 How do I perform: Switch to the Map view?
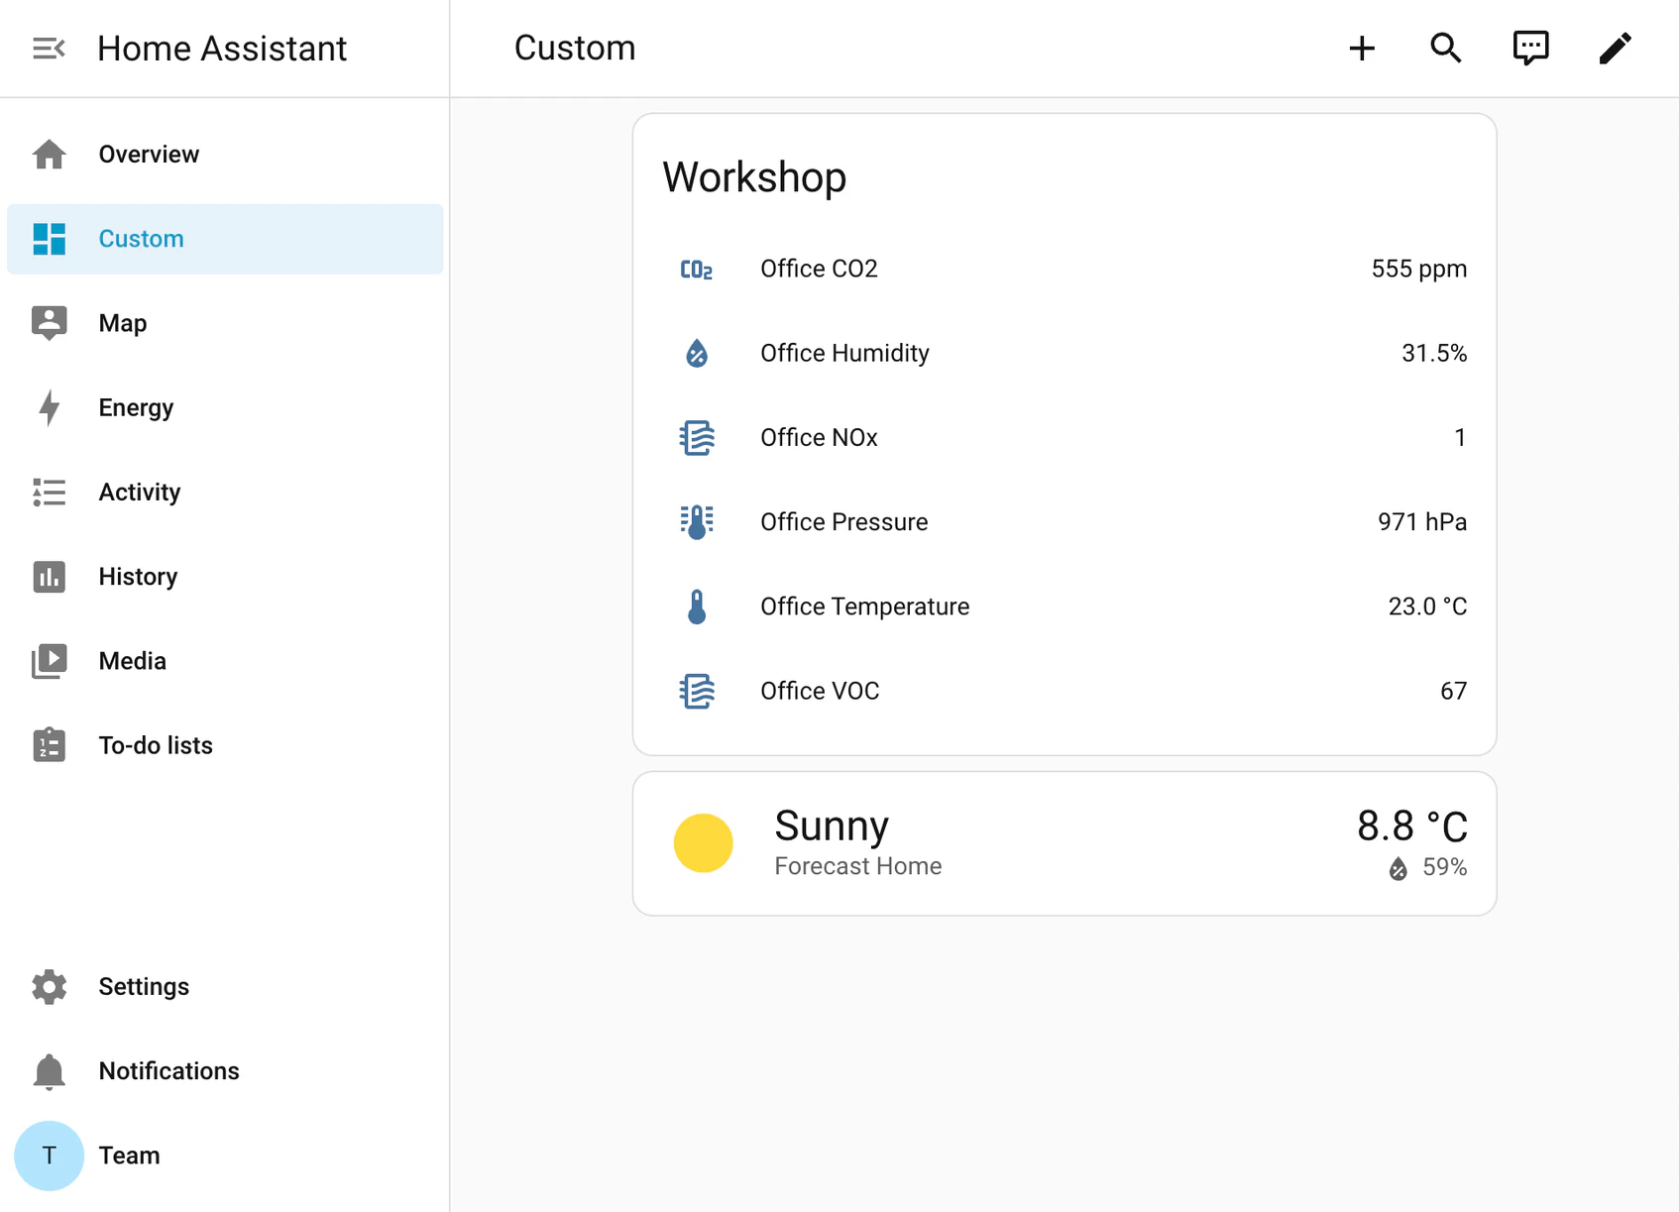tap(122, 323)
